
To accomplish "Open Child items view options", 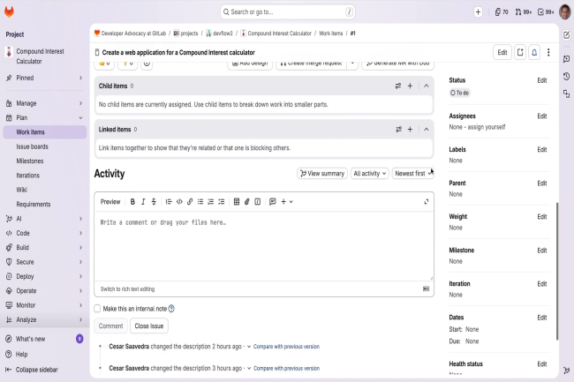I will tap(398, 86).
